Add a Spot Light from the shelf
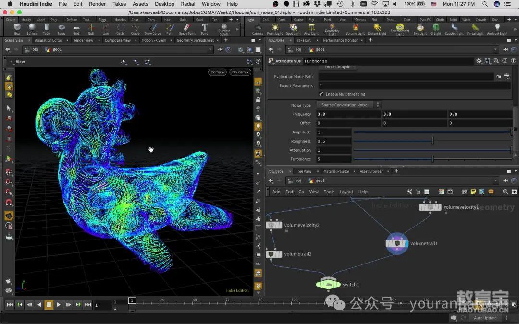519x324 pixels. point(293,29)
